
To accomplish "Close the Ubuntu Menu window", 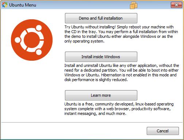I will pyautogui.click(x=176, y=5).
